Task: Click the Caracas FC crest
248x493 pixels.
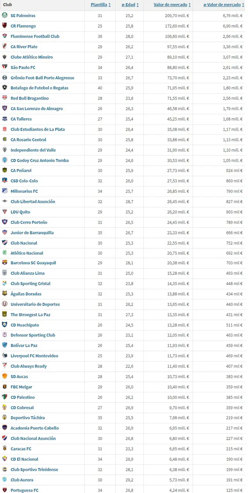Action: tap(5, 449)
